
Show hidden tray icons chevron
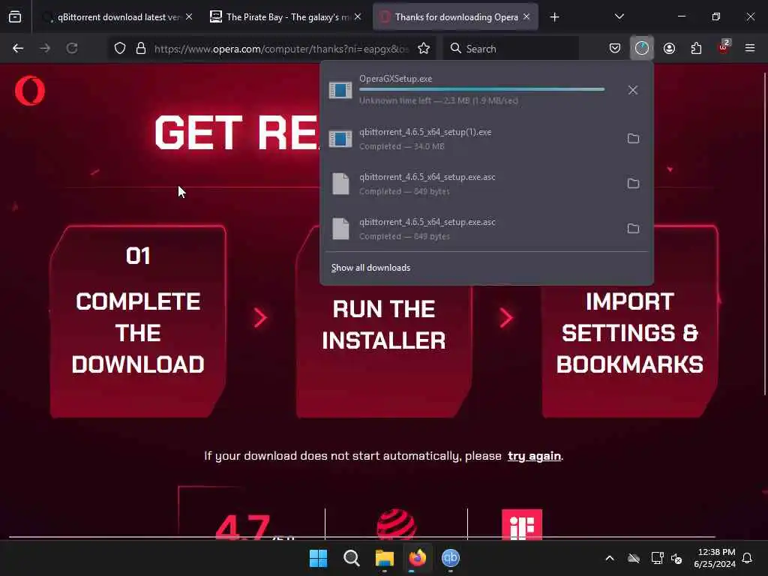click(x=610, y=558)
